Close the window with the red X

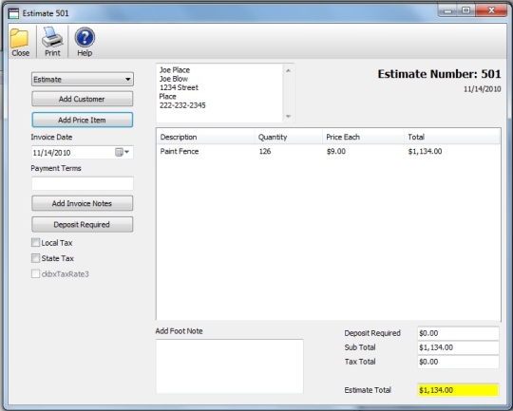coord(491,10)
